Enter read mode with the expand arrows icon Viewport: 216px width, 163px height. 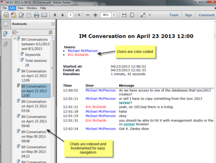143,15
